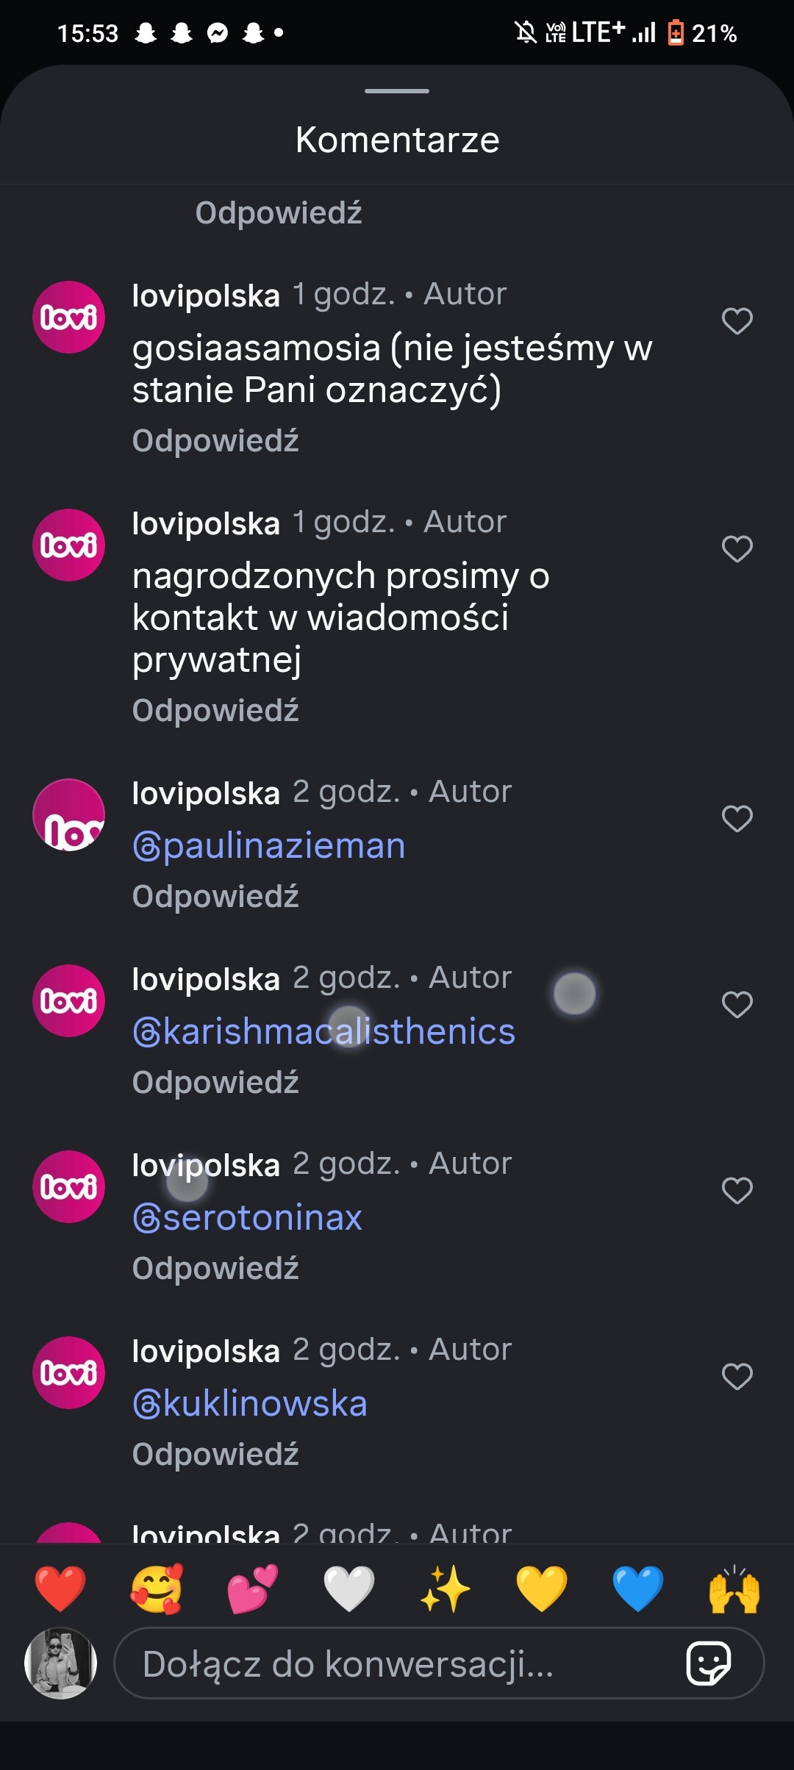Reply to the @serotoninax comment
Viewport: 794px width, 1770px height.
[215, 1269]
